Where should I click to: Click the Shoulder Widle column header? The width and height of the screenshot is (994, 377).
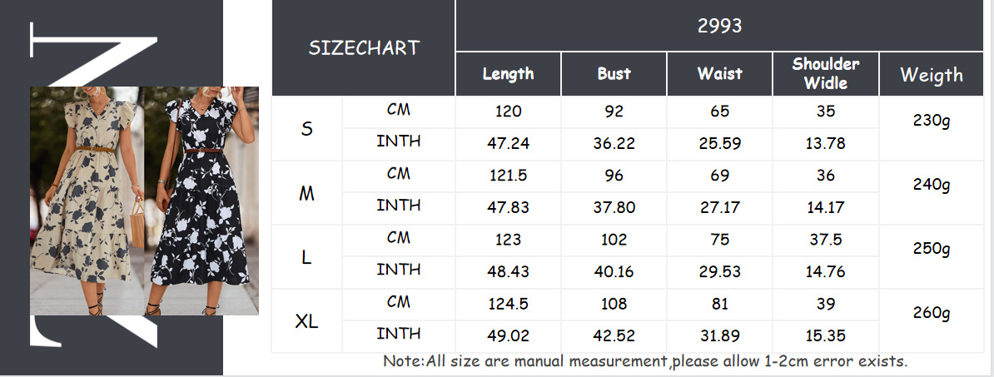pyautogui.click(x=826, y=74)
